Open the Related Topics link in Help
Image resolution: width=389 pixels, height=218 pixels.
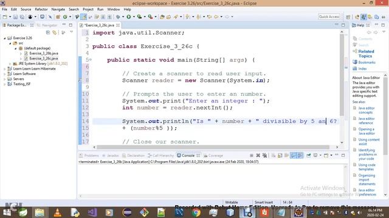pyautogui.click(x=366, y=54)
